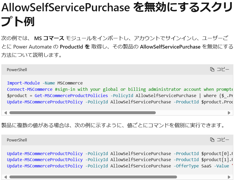Click Get-MSCommerceProductPolicies in the first code block
236x180 pixels.
point(71,96)
